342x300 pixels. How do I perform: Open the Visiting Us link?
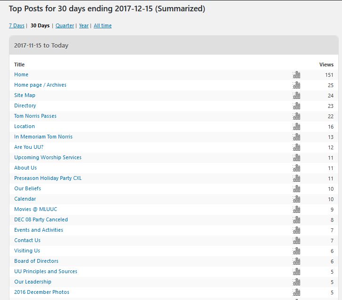(27, 251)
